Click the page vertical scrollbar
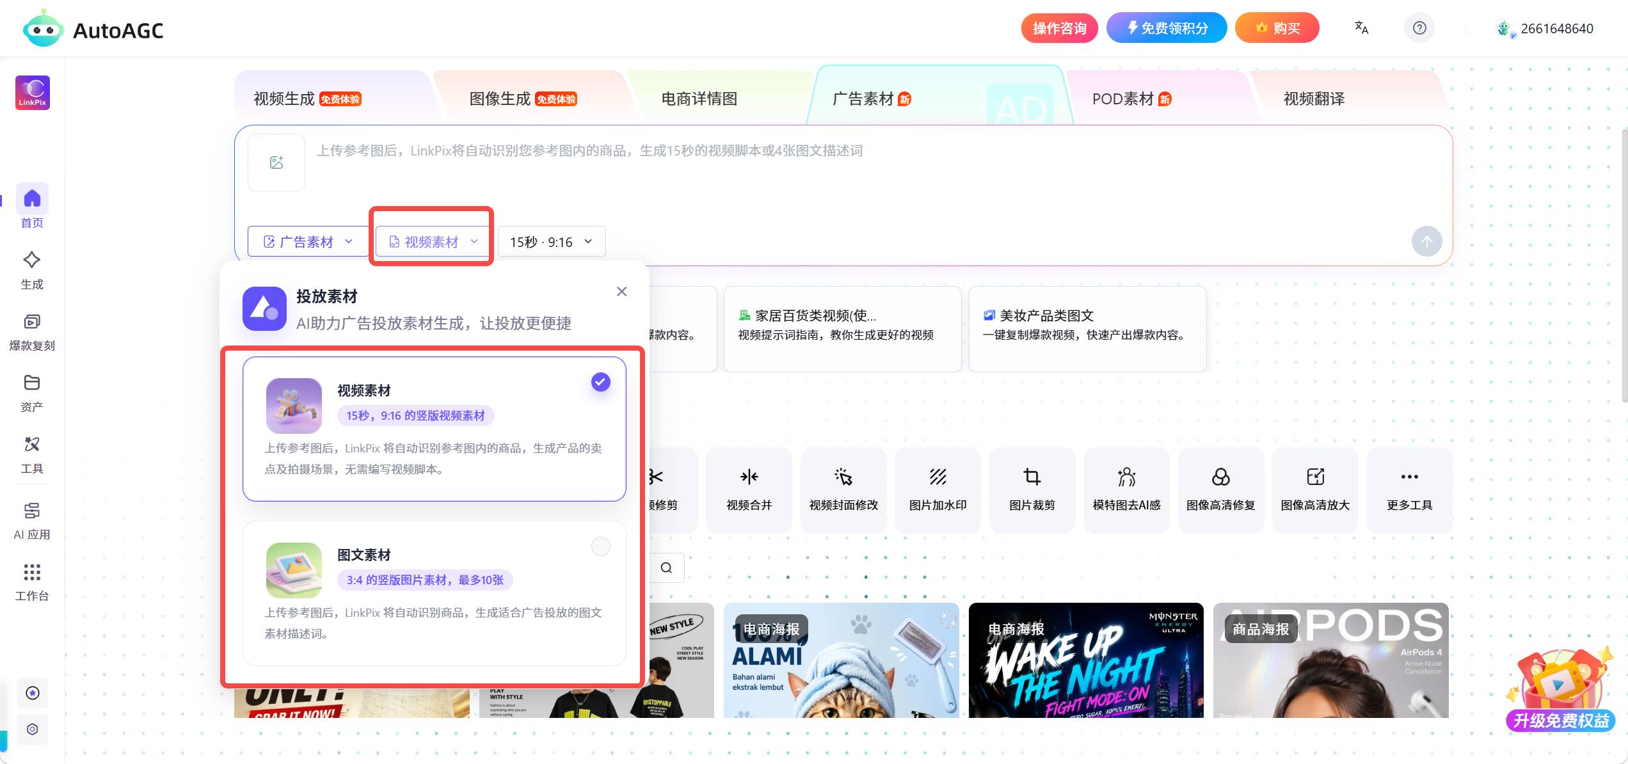The image size is (1628, 764). 1624,265
